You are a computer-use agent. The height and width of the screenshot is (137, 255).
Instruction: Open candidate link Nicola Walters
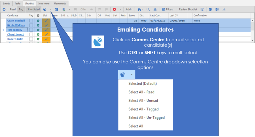16,25
